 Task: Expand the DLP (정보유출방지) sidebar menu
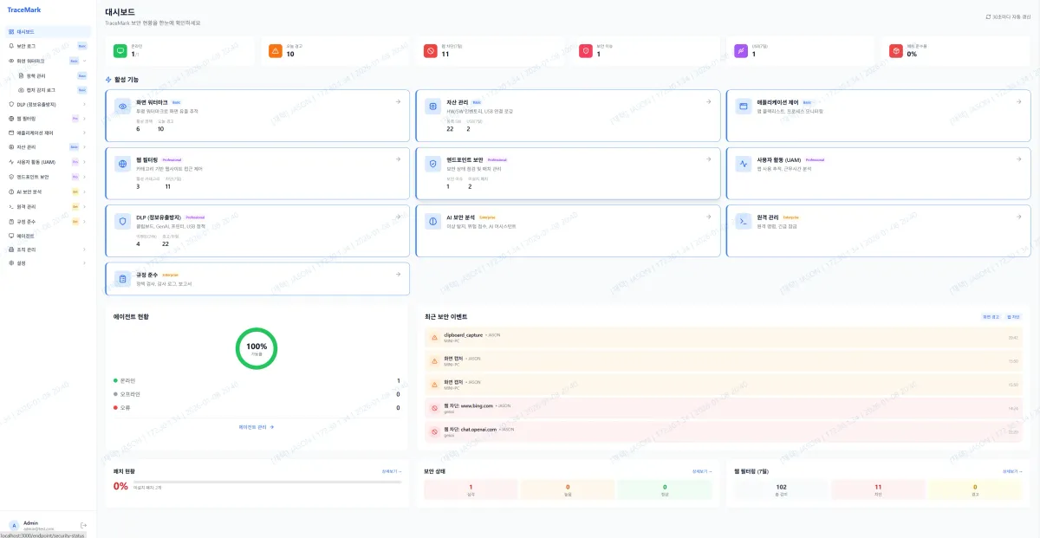(x=84, y=104)
